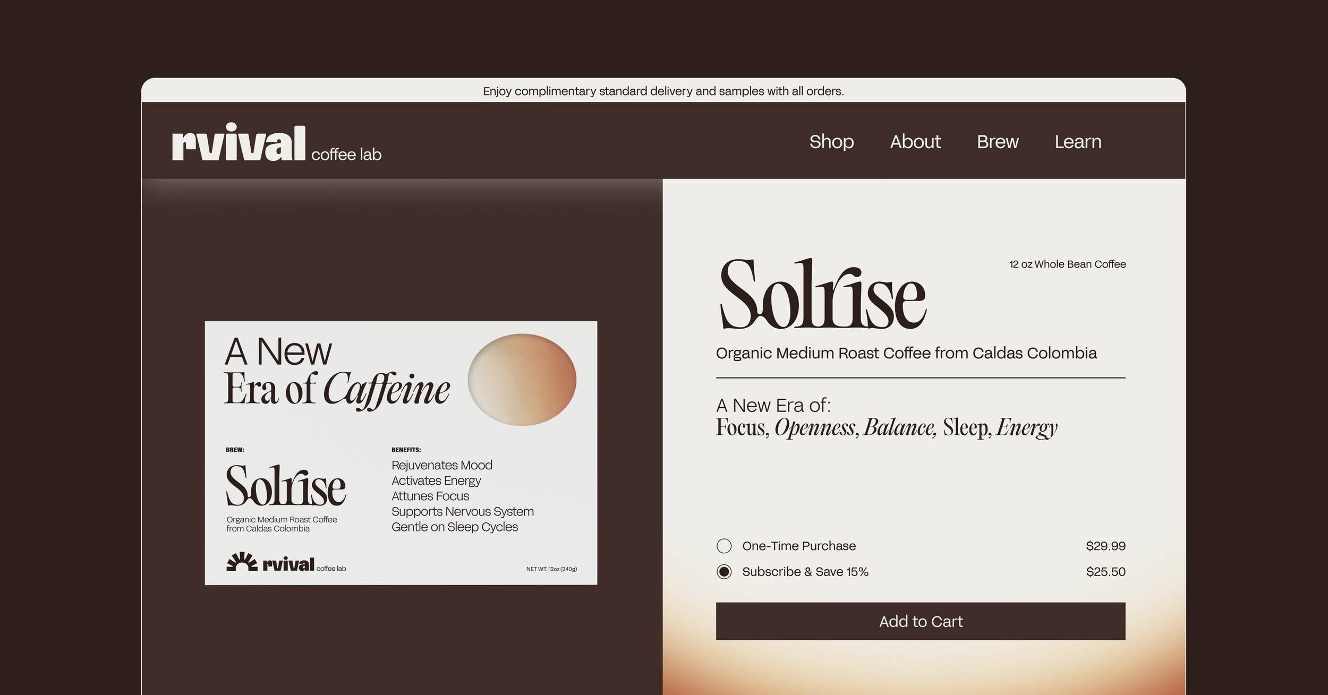The width and height of the screenshot is (1328, 695).
Task: Select Subscribe & Save 15% radio option
Action: click(x=724, y=572)
